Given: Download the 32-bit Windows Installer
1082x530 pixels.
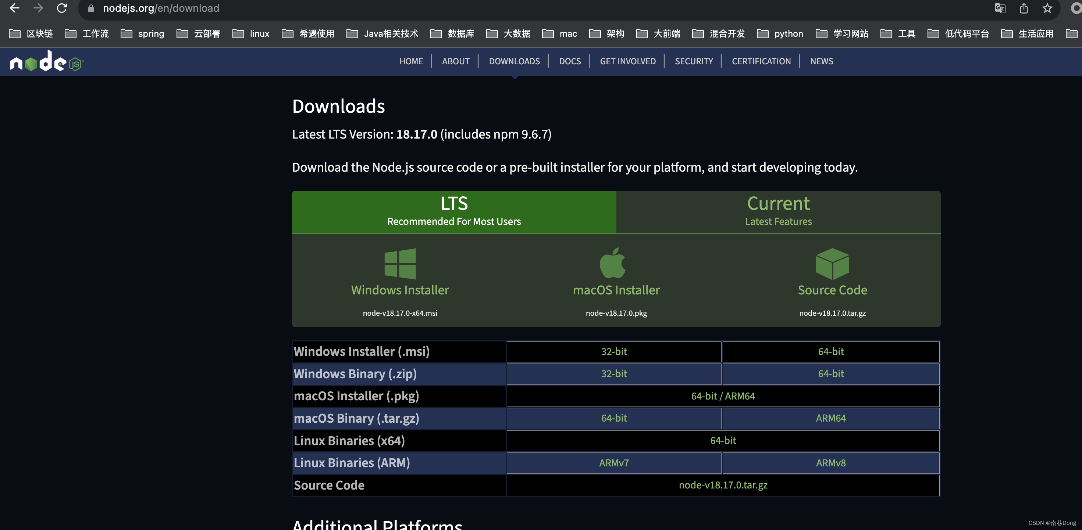Looking at the screenshot, I should click(614, 352).
